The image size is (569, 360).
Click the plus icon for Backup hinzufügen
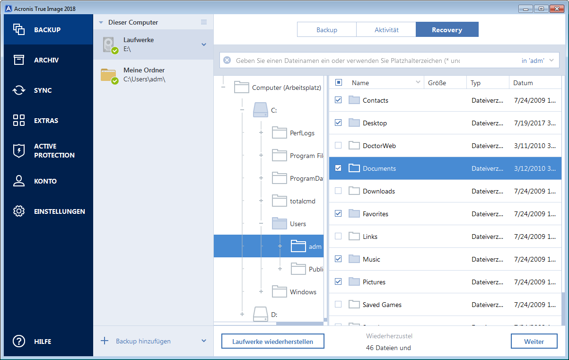(105, 341)
